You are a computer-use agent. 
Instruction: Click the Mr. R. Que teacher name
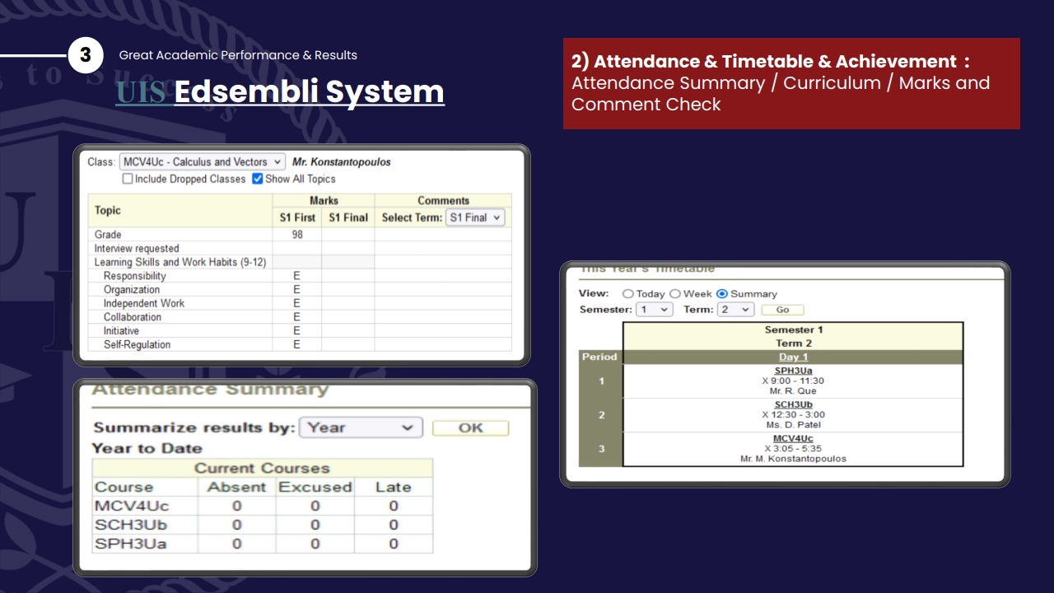(x=793, y=391)
